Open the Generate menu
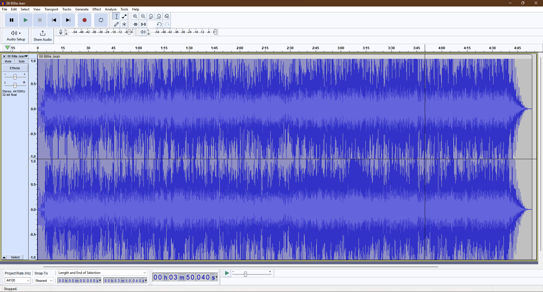The width and height of the screenshot is (543, 292). pyautogui.click(x=82, y=9)
